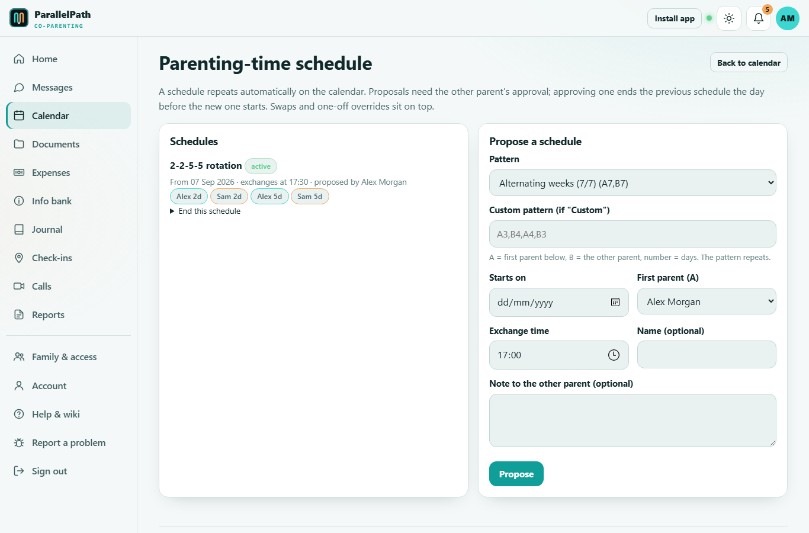Click the Note to the other parent textarea
Image resolution: width=809 pixels, height=533 pixels.
pos(633,420)
